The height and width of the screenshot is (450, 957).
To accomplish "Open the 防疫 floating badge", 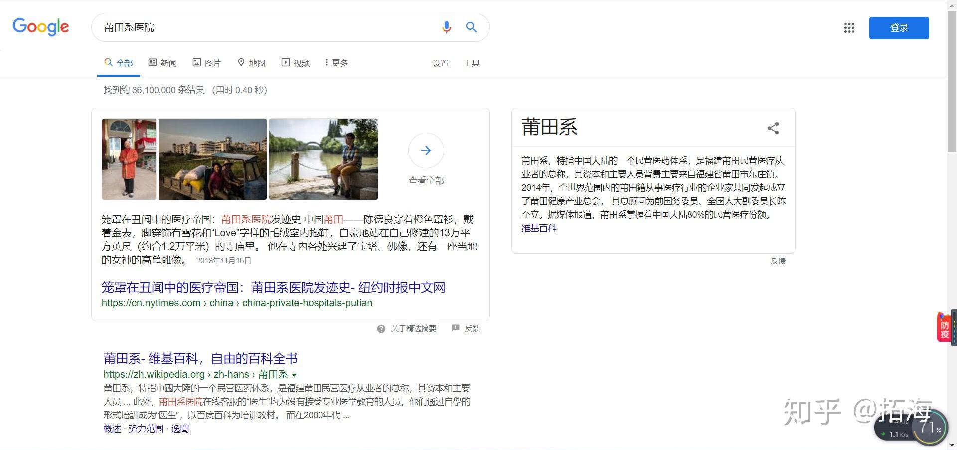I will [944, 327].
